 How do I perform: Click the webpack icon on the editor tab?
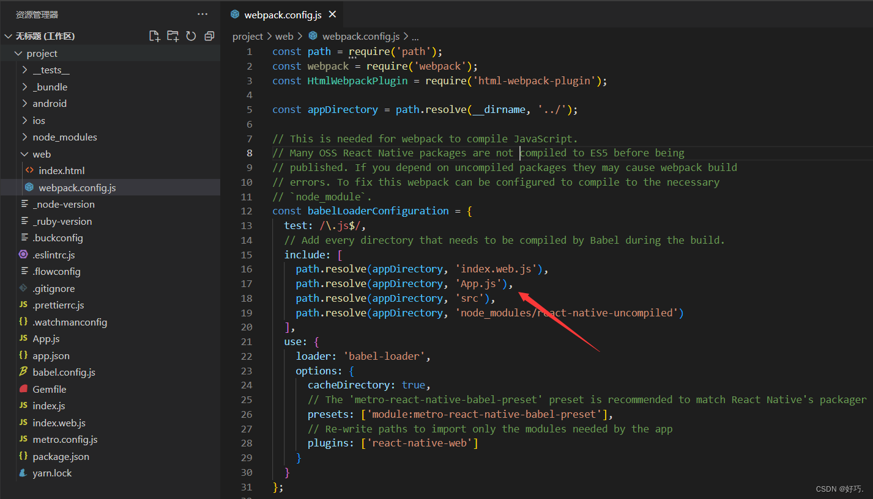(x=235, y=14)
